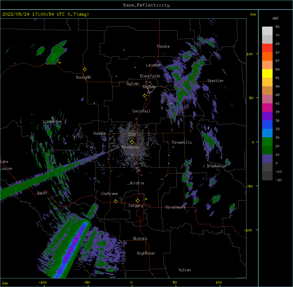Click the Banff label
This screenshot has height=287, width=293.
[42, 193]
